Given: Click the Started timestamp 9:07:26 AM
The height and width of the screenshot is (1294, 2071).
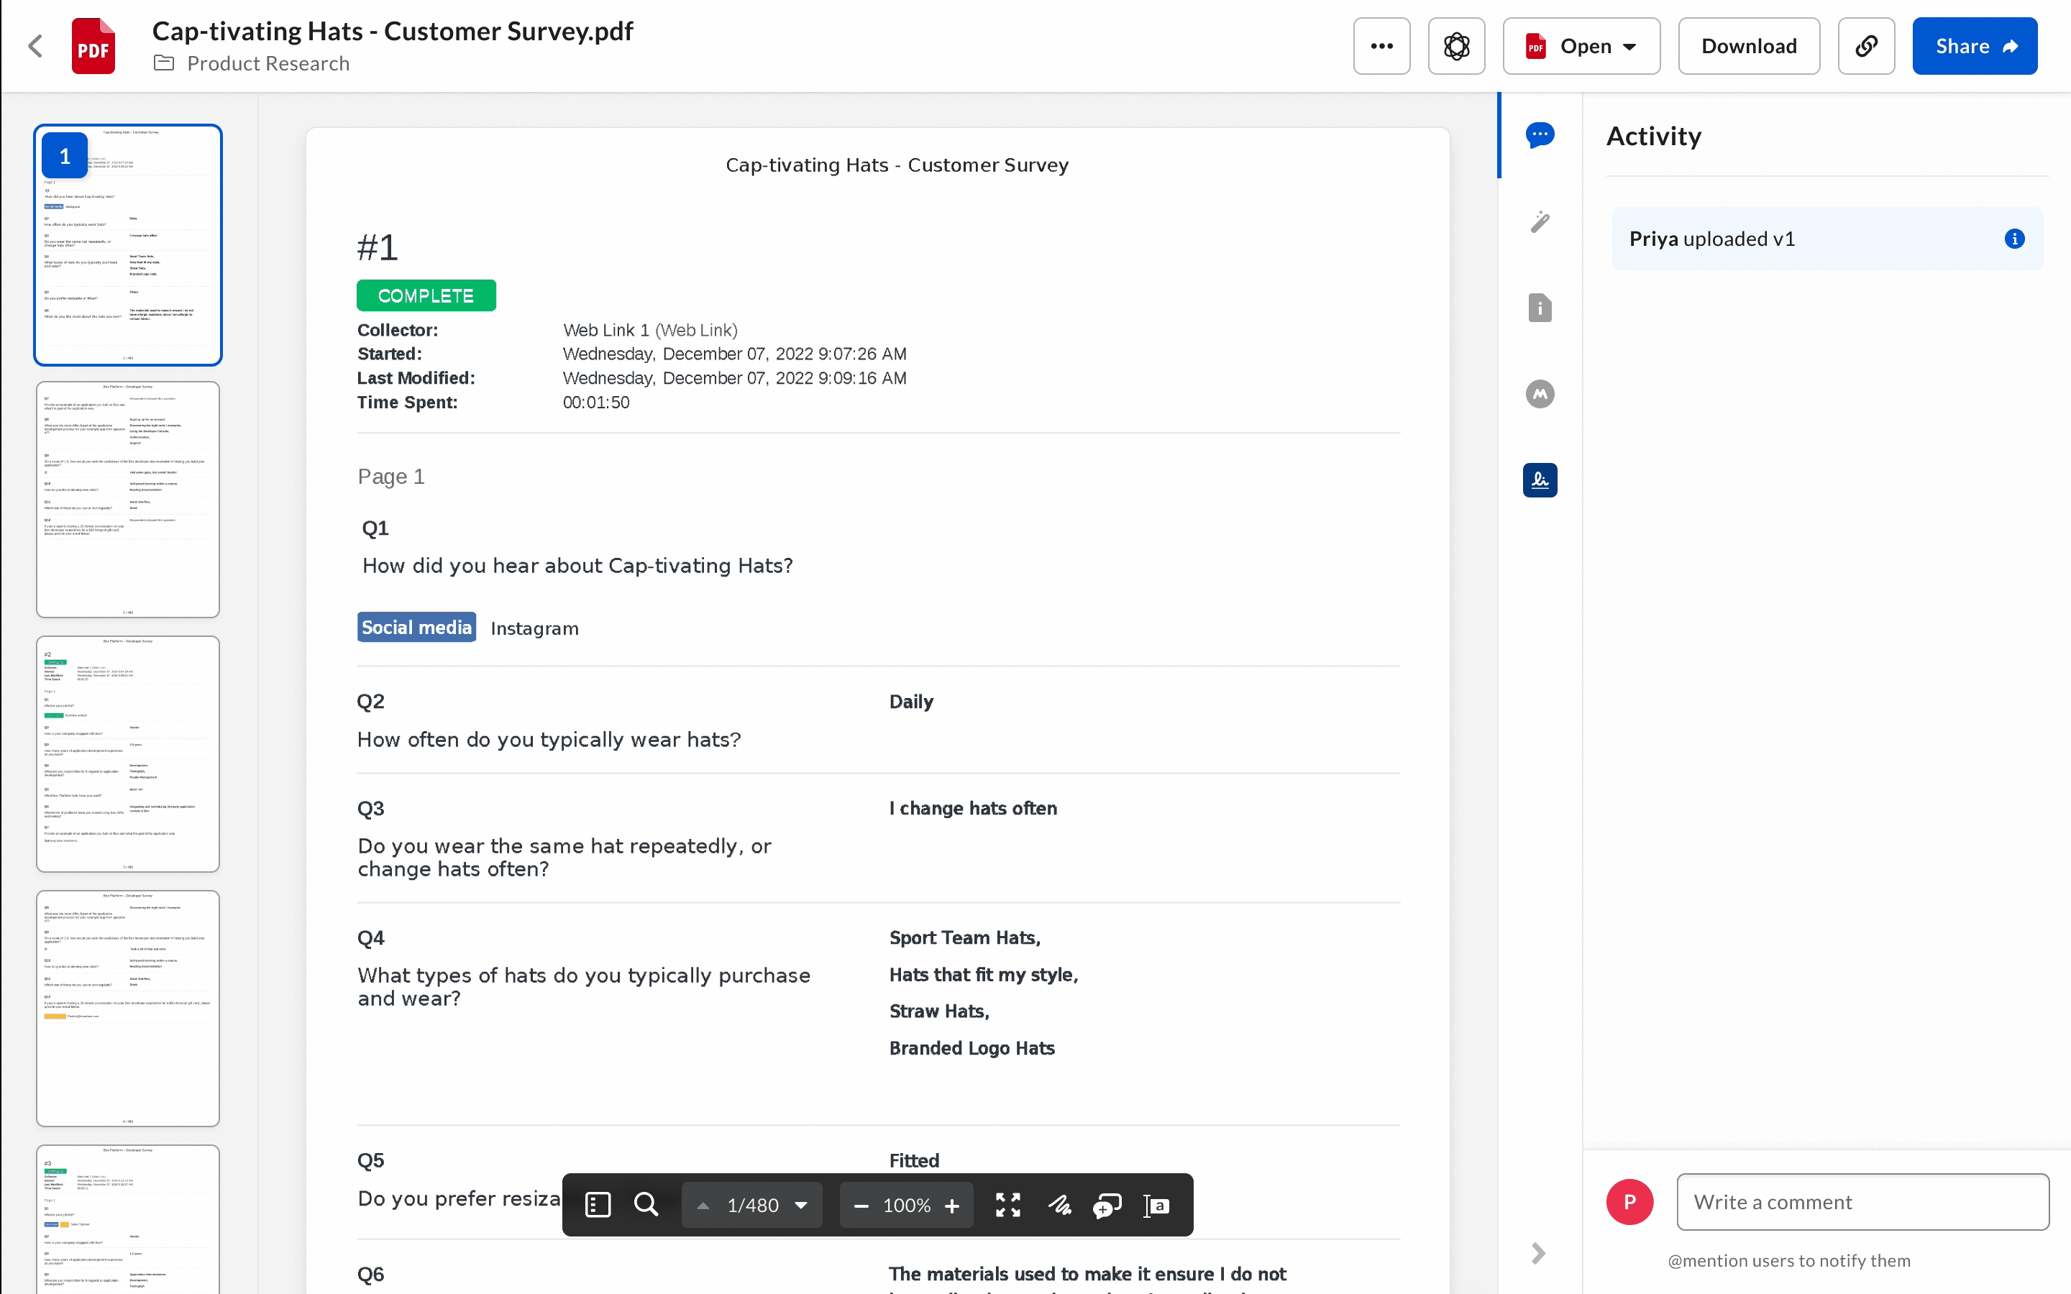Looking at the screenshot, I should 734,354.
